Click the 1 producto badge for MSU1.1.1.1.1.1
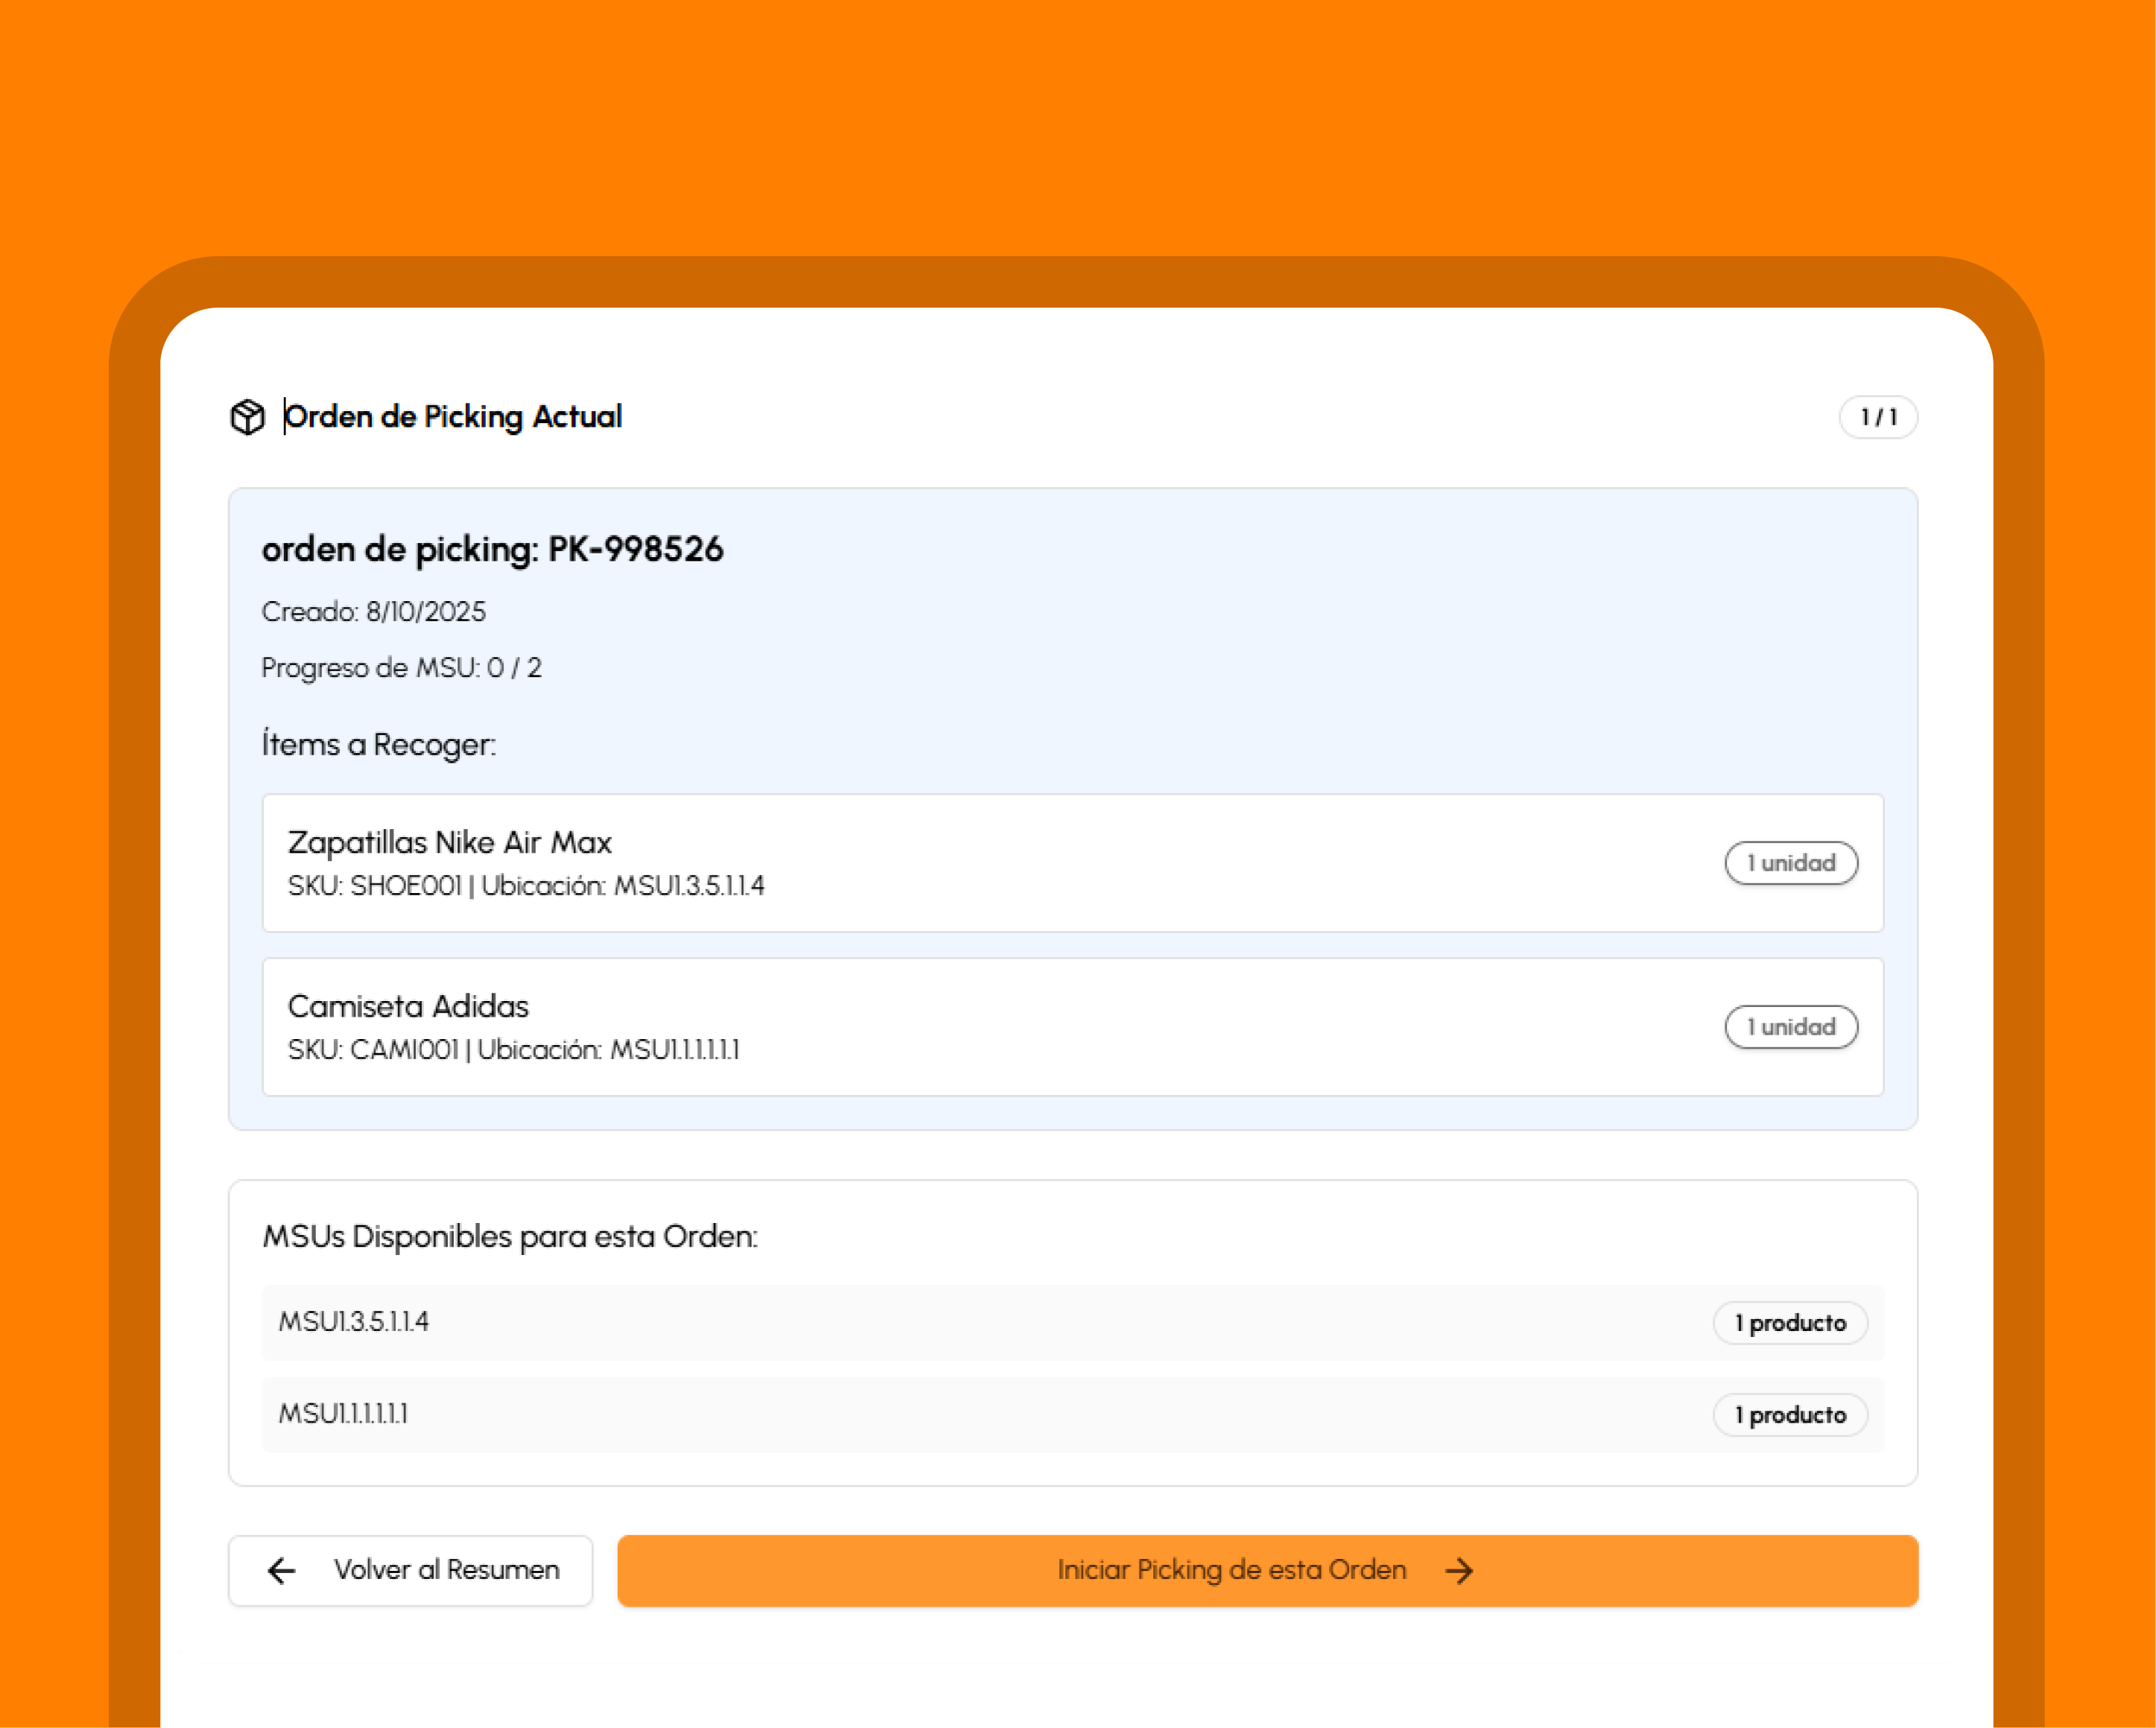Screen dimensions: 2156x1728 click(x=1789, y=1415)
